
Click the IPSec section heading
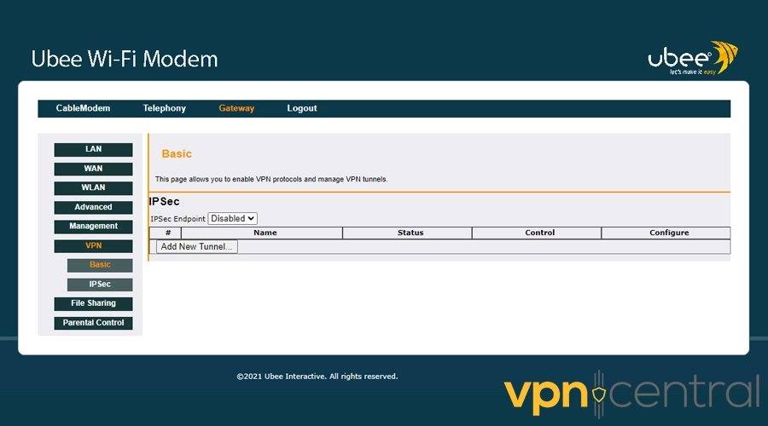[164, 202]
